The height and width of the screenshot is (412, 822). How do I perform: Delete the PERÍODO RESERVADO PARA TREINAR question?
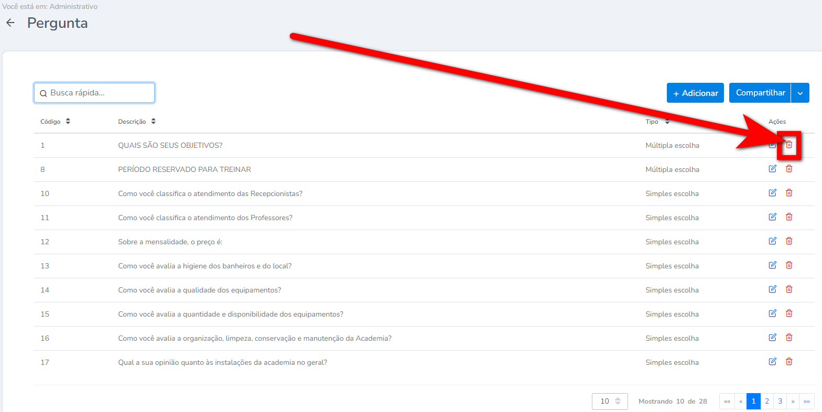pyautogui.click(x=788, y=169)
